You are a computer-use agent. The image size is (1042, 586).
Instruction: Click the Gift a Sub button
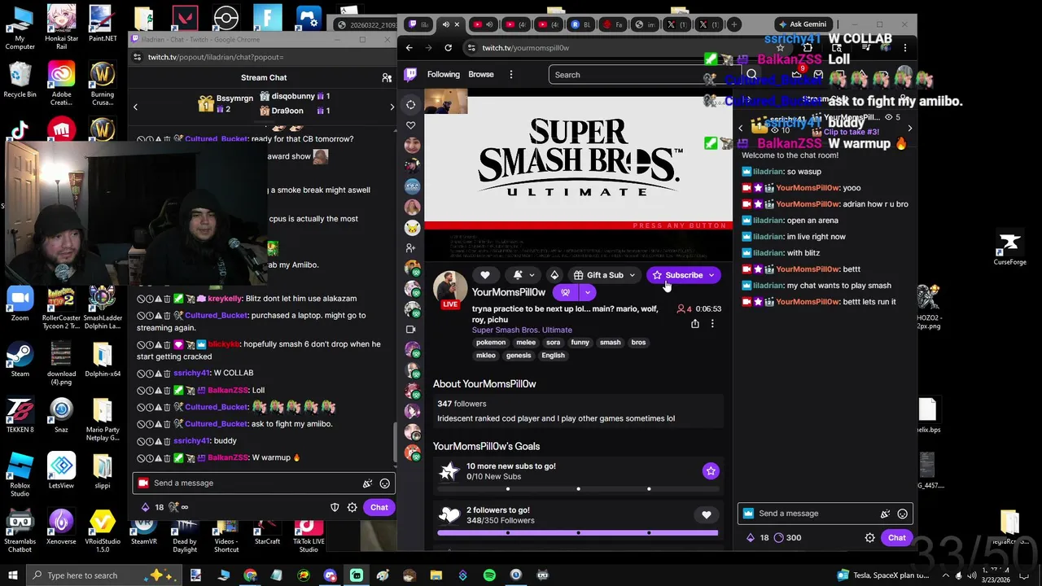[x=603, y=275]
